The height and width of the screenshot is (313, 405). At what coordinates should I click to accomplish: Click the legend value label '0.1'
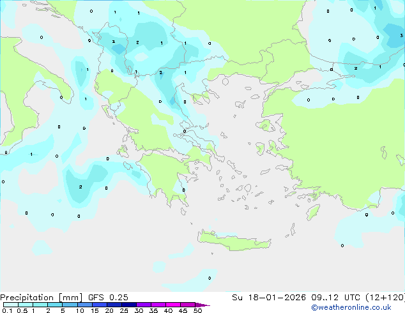pyautogui.click(x=7, y=310)
